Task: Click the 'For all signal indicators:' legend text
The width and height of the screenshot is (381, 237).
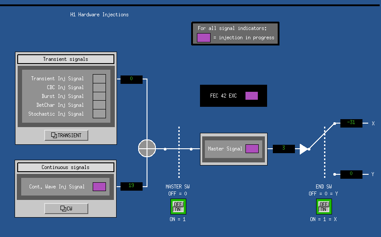Action: click(232, 28)
